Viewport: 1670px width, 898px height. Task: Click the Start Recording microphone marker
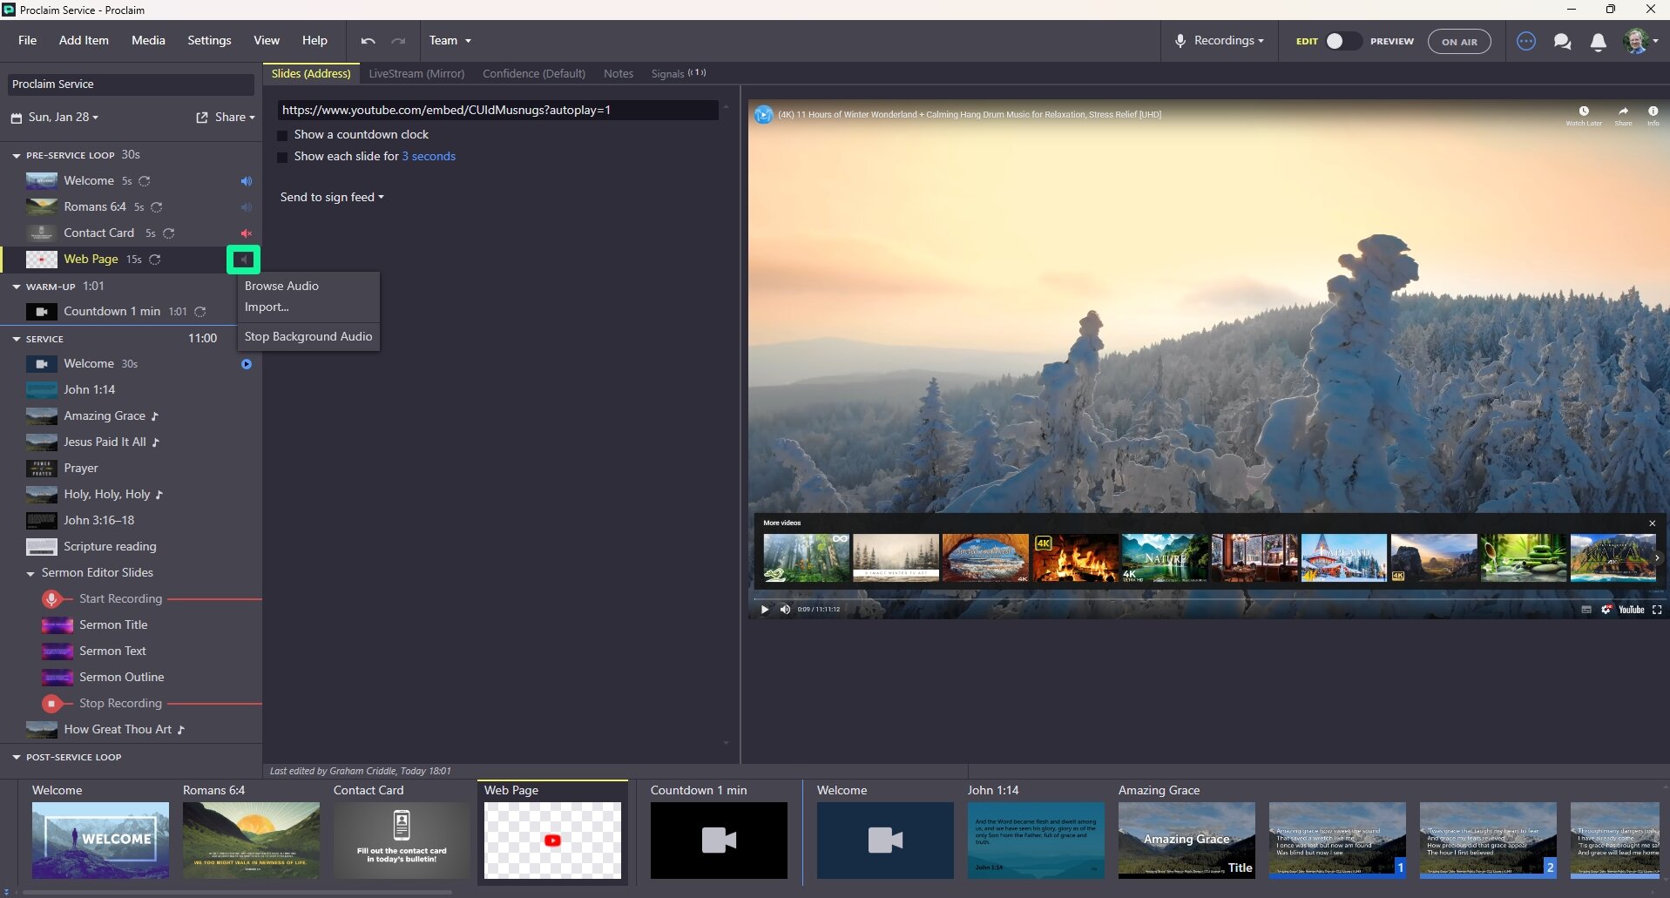[x=51, y=599]
